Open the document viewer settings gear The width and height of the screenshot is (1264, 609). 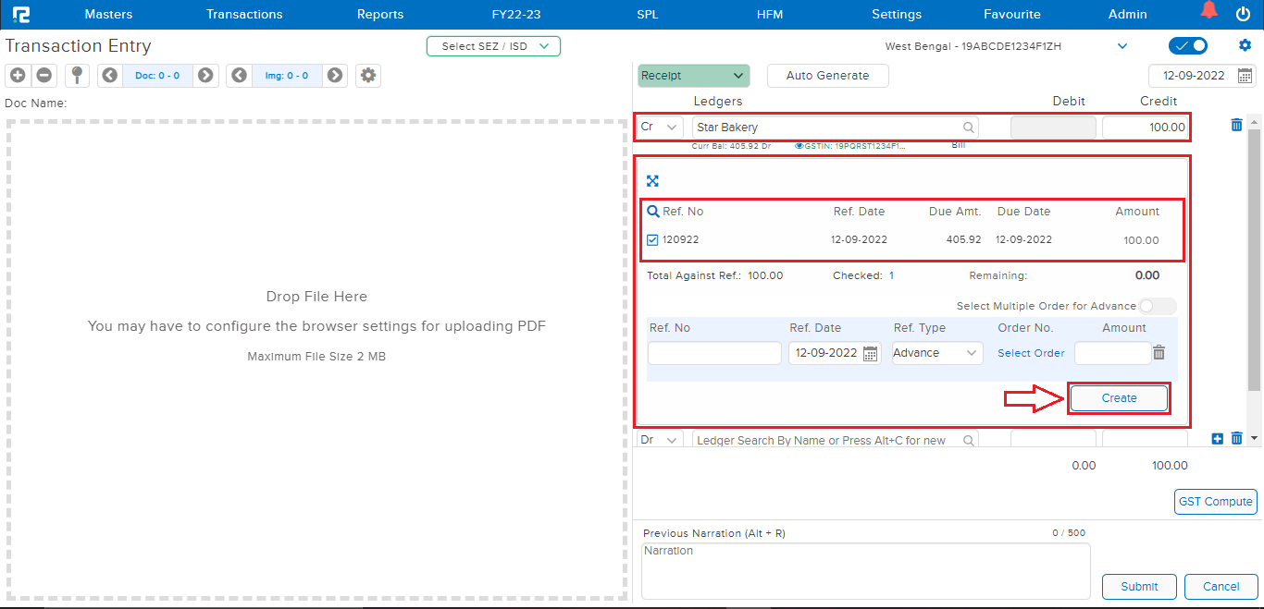click(367, 75)
